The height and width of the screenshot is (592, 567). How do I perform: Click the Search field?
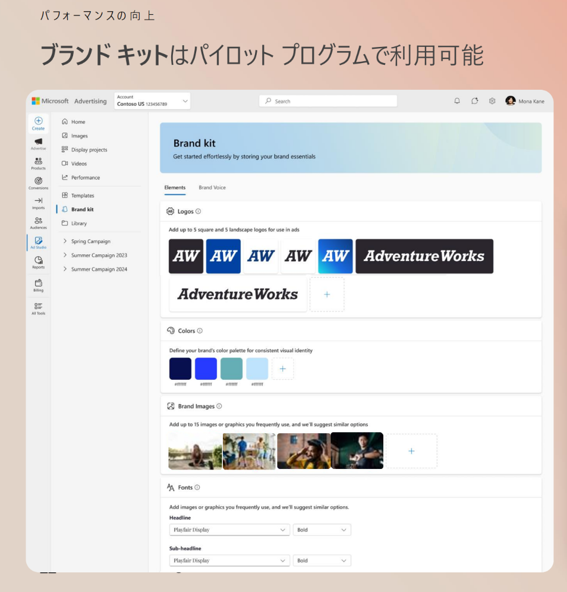(328, 101)
